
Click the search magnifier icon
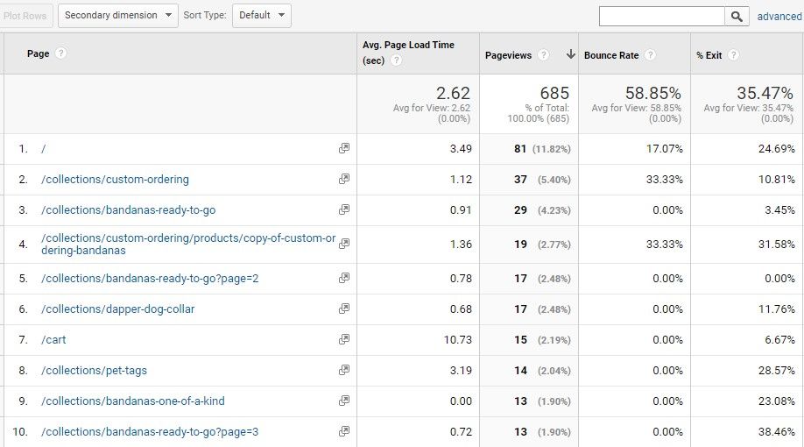click(x=737, y=16)
